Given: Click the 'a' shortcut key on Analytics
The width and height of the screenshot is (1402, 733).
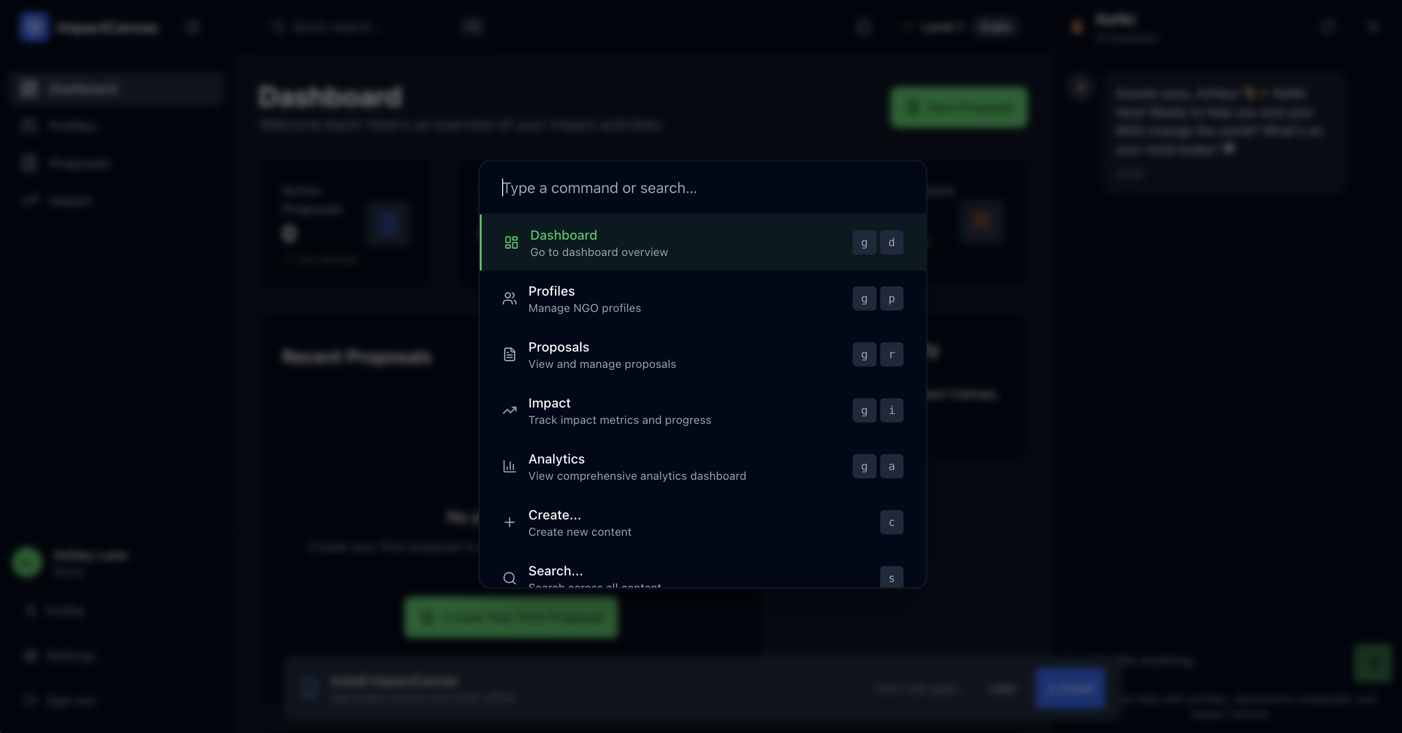Looking at the screenshot, I should [x=891, y=467].
